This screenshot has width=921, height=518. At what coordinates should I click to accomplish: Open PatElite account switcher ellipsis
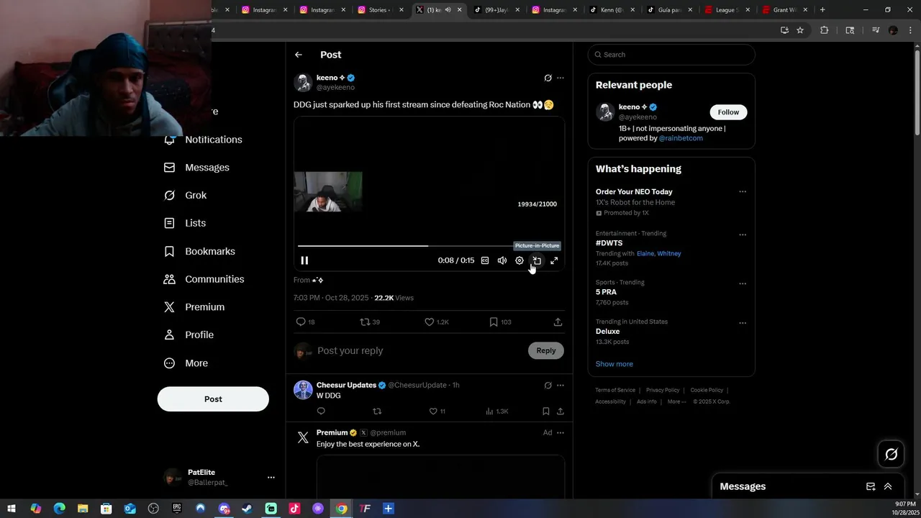[x=271, y=478]
